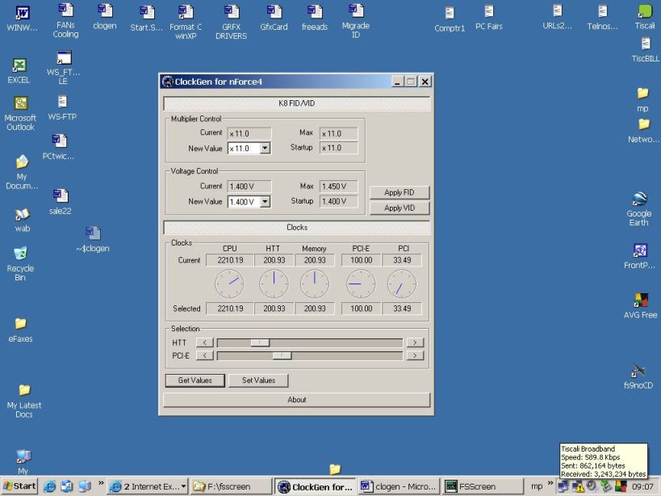Open the fs9noCD airplane icon

point(638,371)
